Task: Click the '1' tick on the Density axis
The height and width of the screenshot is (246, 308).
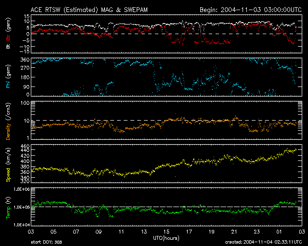Action: [28, 138]
